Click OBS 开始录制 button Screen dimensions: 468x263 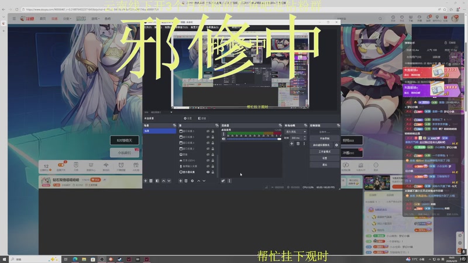pyautogui.click(x=325, y=139)
